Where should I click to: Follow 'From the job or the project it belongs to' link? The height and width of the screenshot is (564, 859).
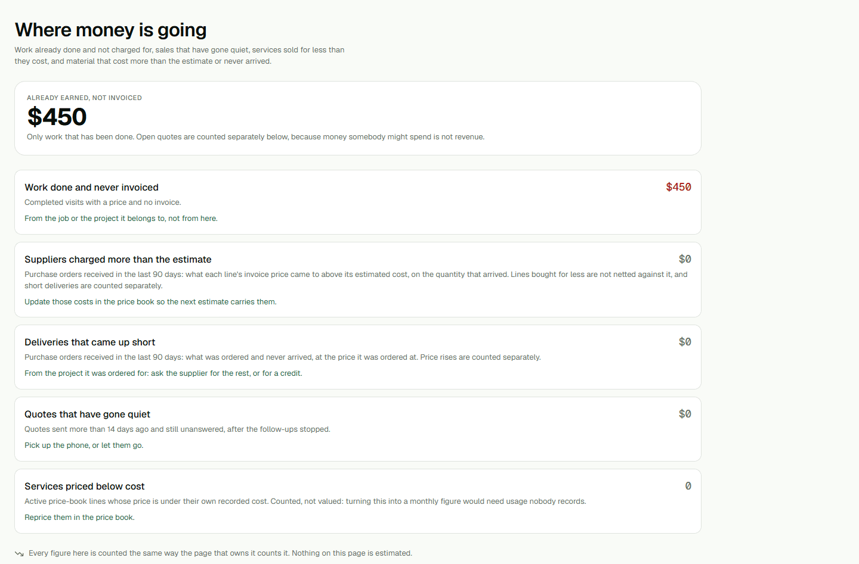tap(121, 219)
